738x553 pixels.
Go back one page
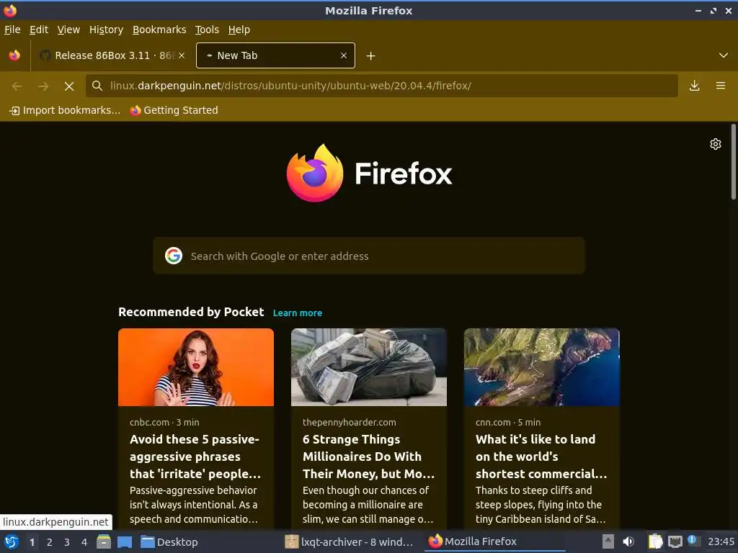17,86
